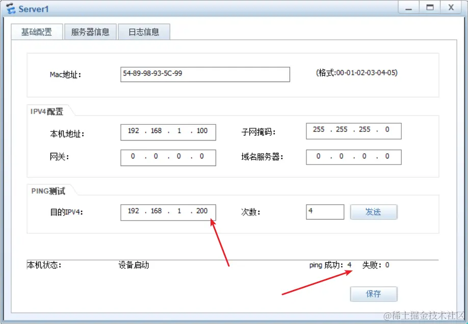Click the 目的IPV4 address field

point(168,212)
